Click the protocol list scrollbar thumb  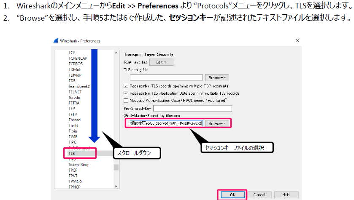116,167
